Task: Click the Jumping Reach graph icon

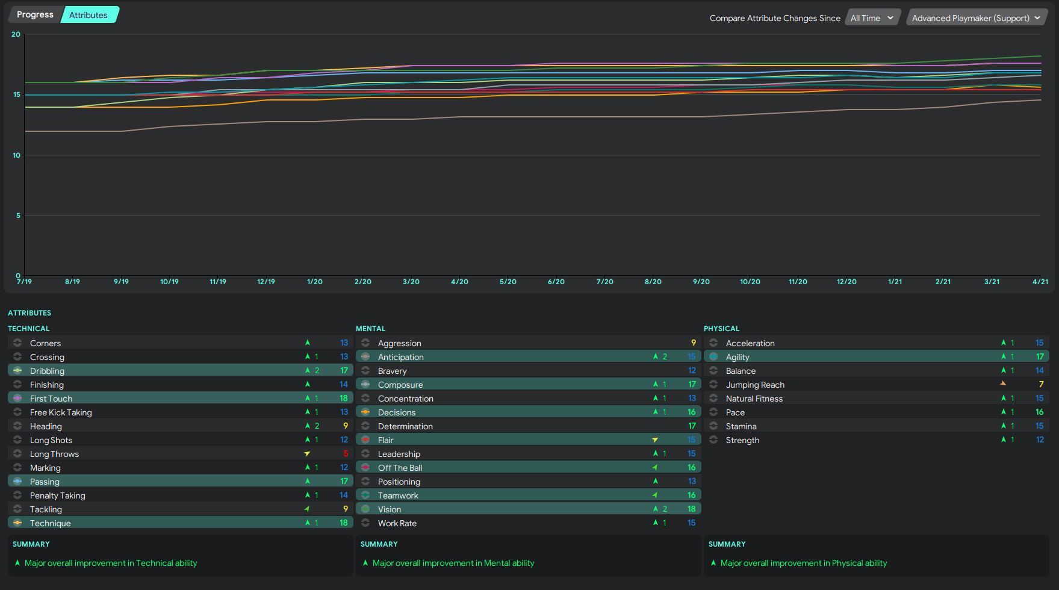Action: point(713,385)
